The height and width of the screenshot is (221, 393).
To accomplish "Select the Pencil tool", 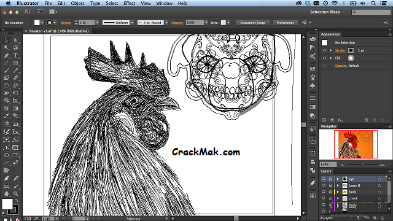I will (16, 71).
